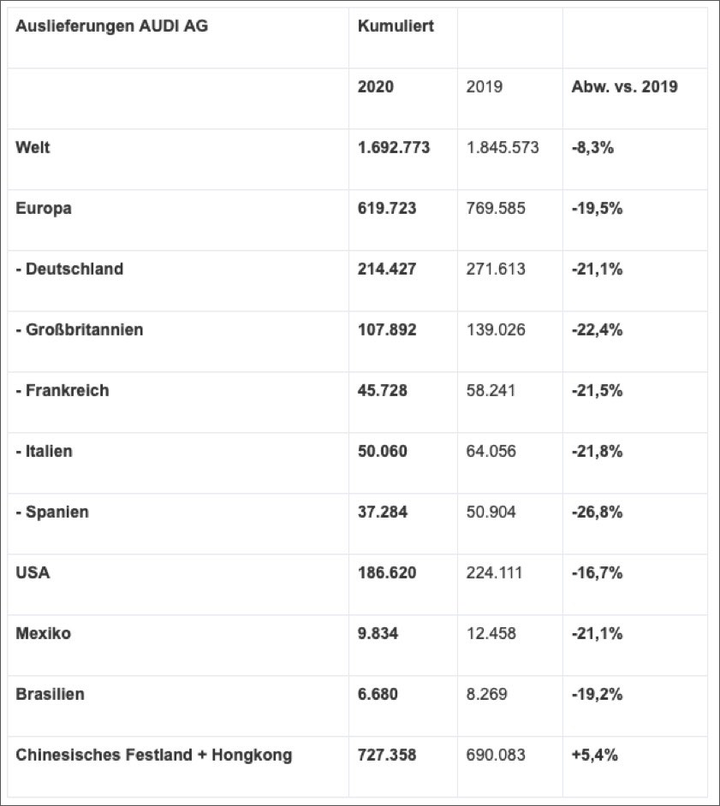720x806 pixels.
Task: Click the 'Welt' row label
Action: [33, 147]
